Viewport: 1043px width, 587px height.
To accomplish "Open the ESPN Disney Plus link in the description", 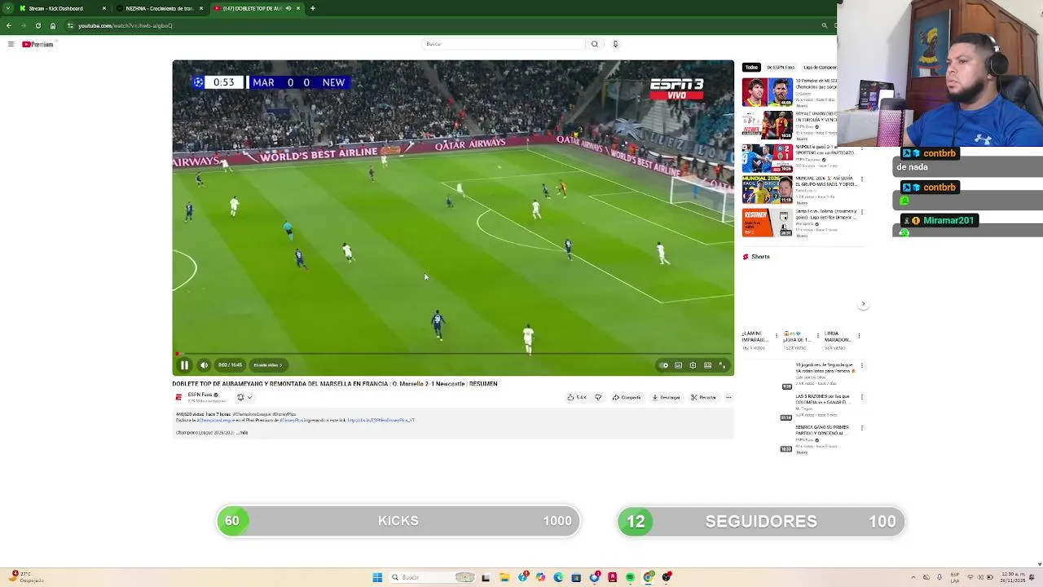I will click(x=381, y=421).
